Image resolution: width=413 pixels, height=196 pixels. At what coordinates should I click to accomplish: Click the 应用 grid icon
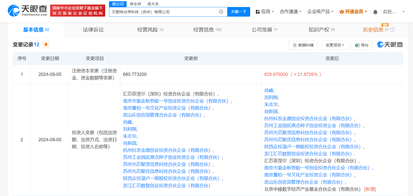coord(257,12)
